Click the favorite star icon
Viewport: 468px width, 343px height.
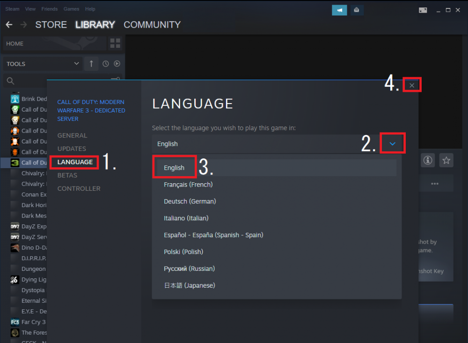tap(446, 160)
